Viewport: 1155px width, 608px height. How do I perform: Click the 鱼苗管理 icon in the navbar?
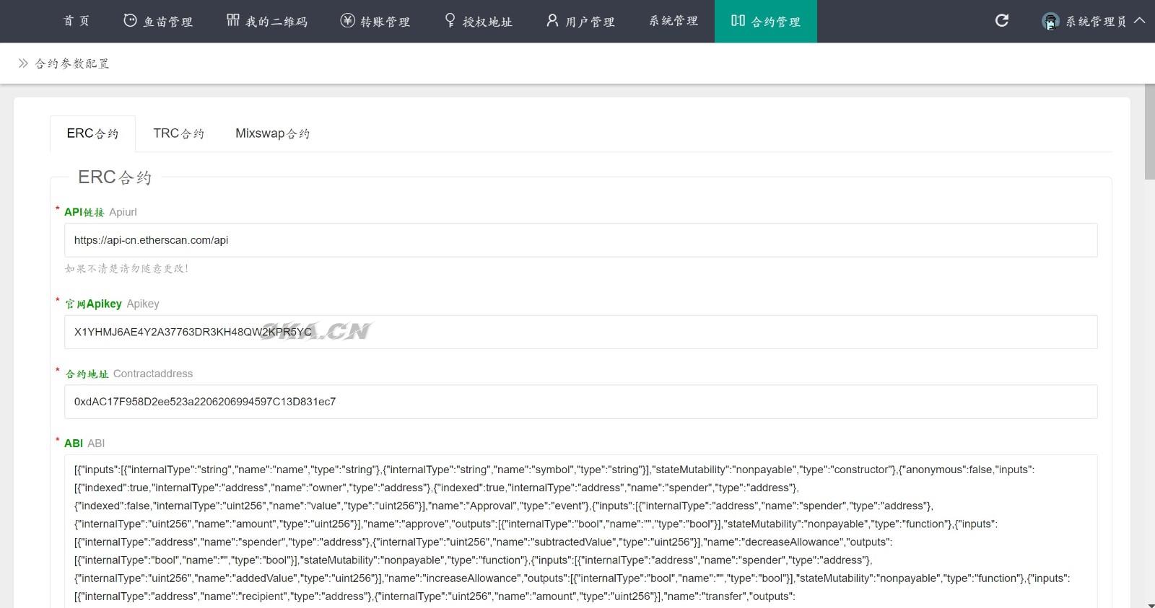[130, 20]
